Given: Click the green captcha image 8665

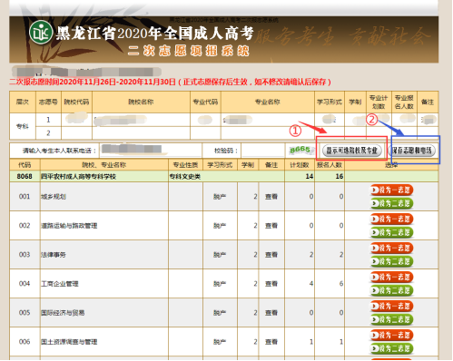Looking at the screenshot, I should coord(300,150).
